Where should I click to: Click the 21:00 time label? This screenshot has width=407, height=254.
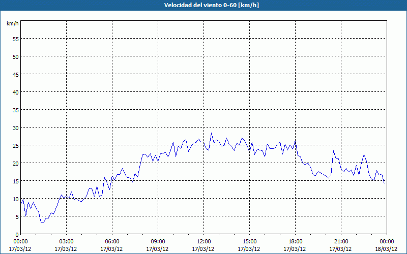coord(341,242)
